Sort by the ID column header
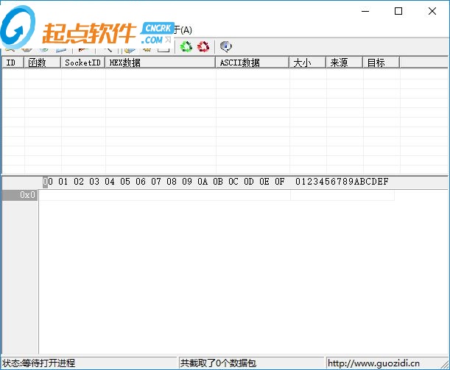Viewport: 450px width, 370px height. coord(13,63)
